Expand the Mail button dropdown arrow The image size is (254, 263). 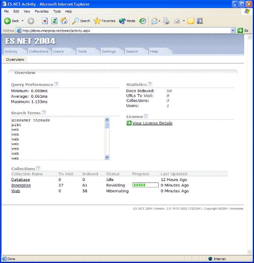click(x=159, y=21)
